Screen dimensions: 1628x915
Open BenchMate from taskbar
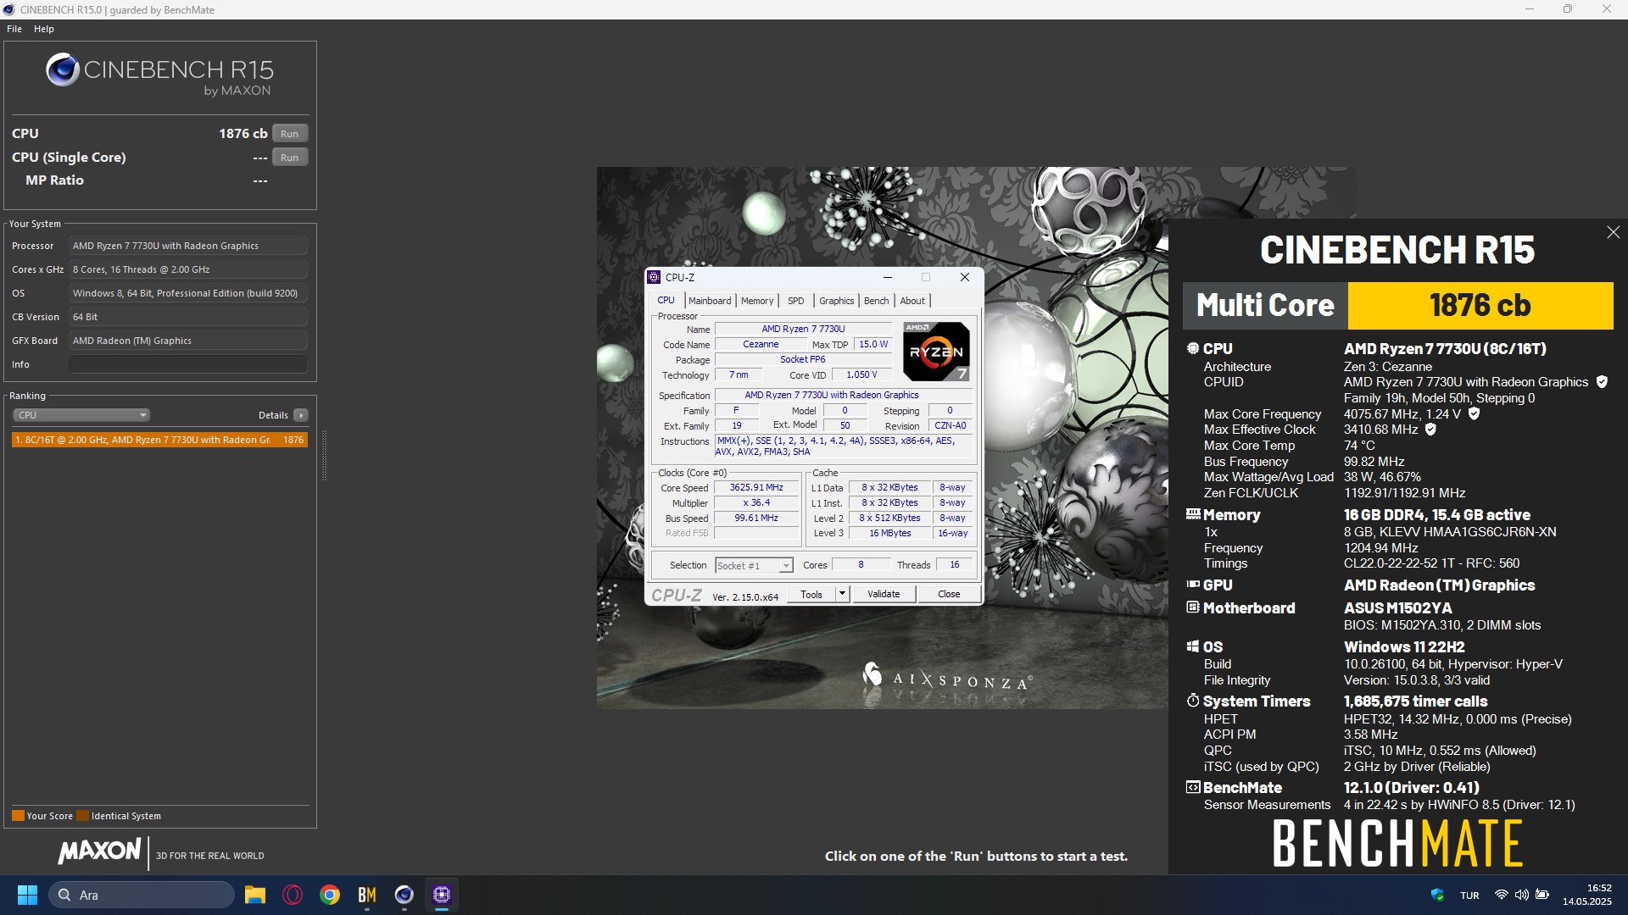367,895
